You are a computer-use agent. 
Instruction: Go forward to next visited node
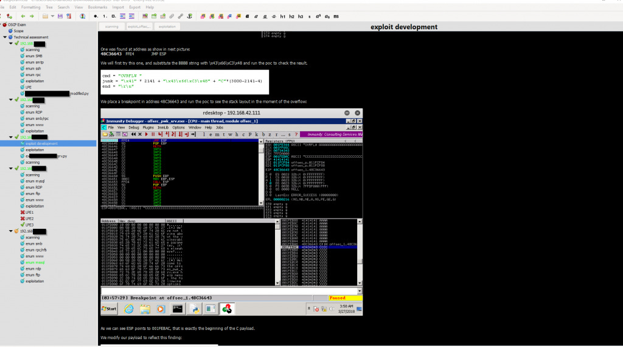32,16
